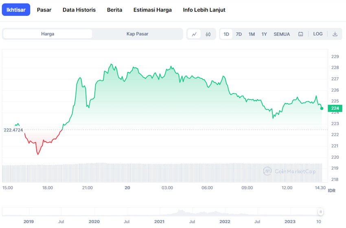
Task: Open the calendar date range picker
Action: [301, 34]
